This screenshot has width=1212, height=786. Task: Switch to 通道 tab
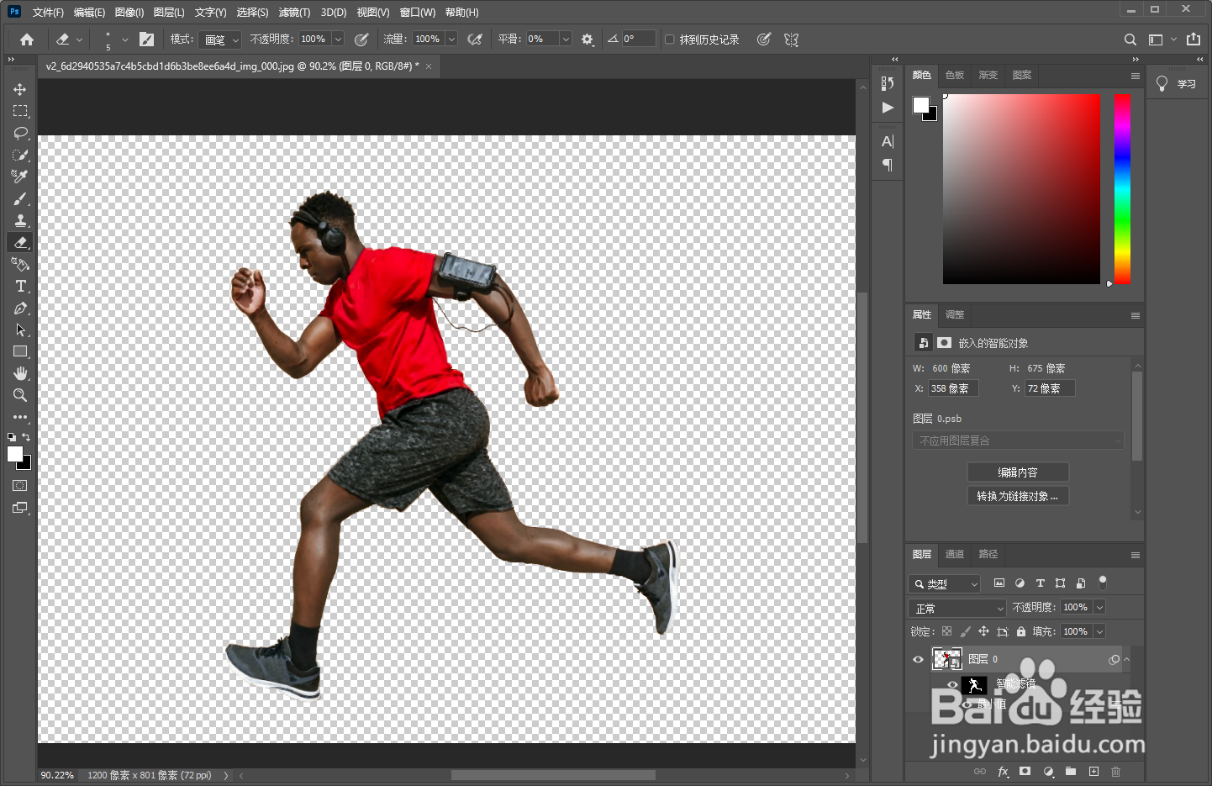coord(955,554)
